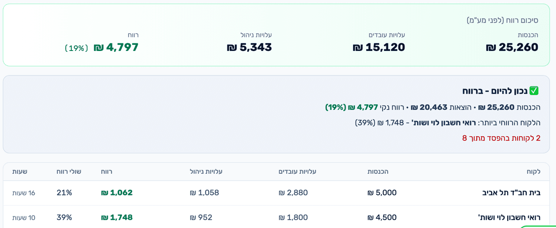
Task: Select the 25,260 ₪ total income summary figure
Action: pos(512,47)
